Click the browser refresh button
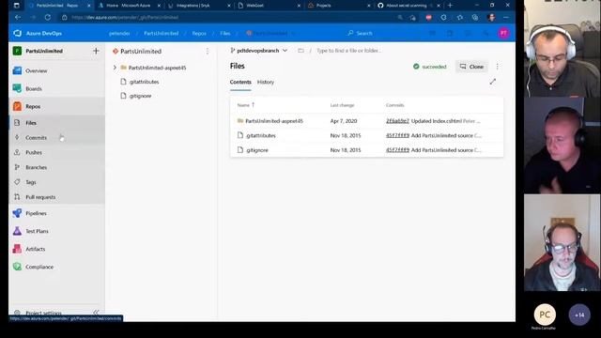 click(x=48, y=17)
